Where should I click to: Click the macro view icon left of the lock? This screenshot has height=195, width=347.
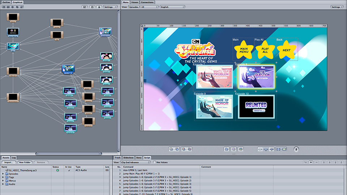click(92, 7)
